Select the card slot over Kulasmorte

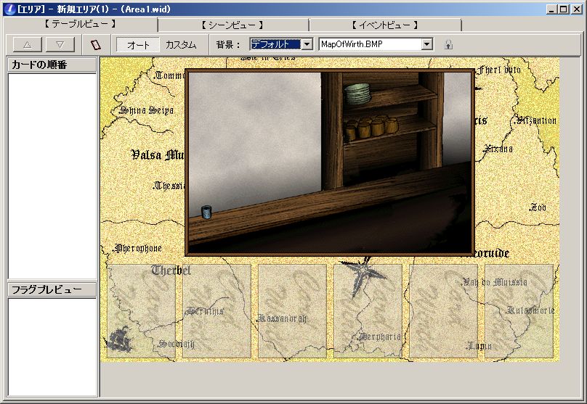pyautogui.click(x=519, y=311)
